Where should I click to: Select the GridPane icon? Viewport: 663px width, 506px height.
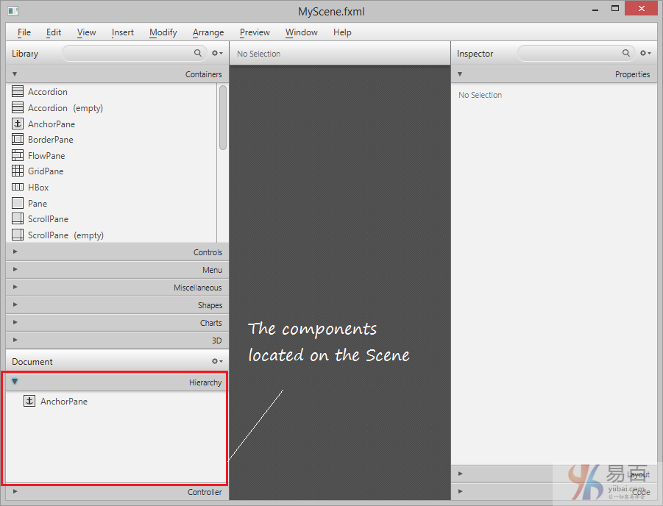pos(18,171)
